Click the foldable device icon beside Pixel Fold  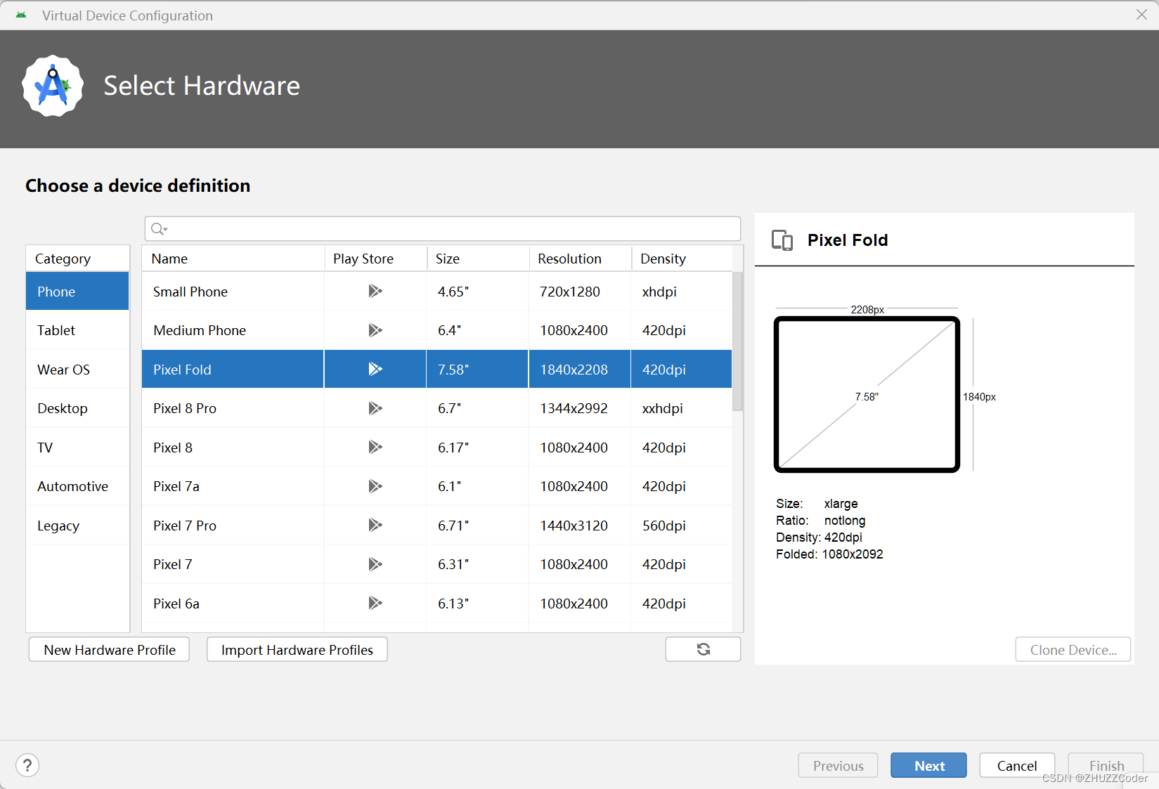[782, 240]
